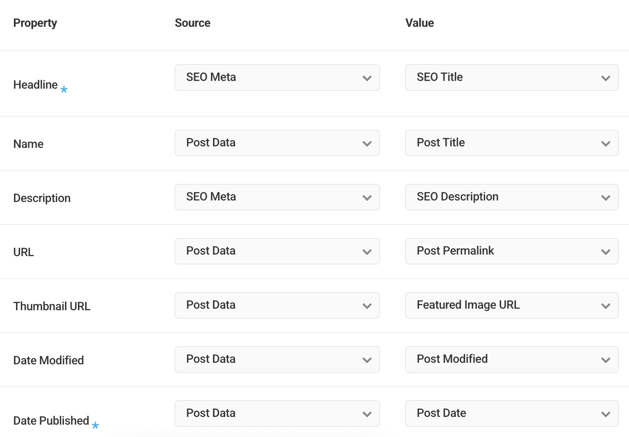Screen dimensions: 629x437
Task: Open the Description Source dropdown showing SEO Meta
Action: [277, 197]
